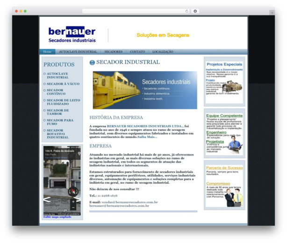Viewport: 287px width, 243px height.
Task: Click the Bernauer Secadores industriais logo
Action: pyautogui.click(x=72, y=35)
